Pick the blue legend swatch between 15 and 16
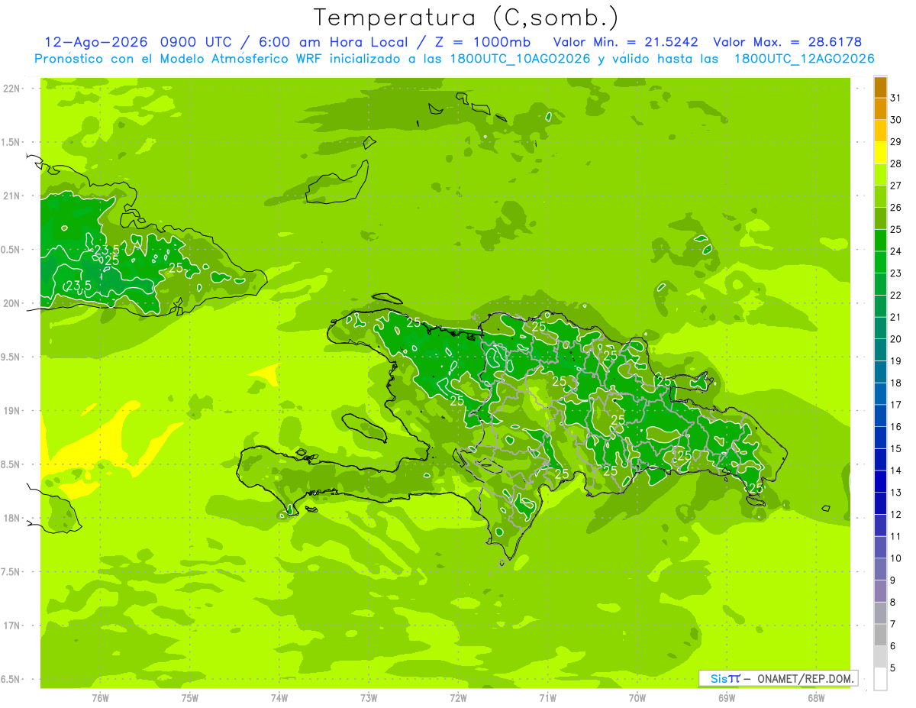916x708 pixels. [x=880, y=438]
